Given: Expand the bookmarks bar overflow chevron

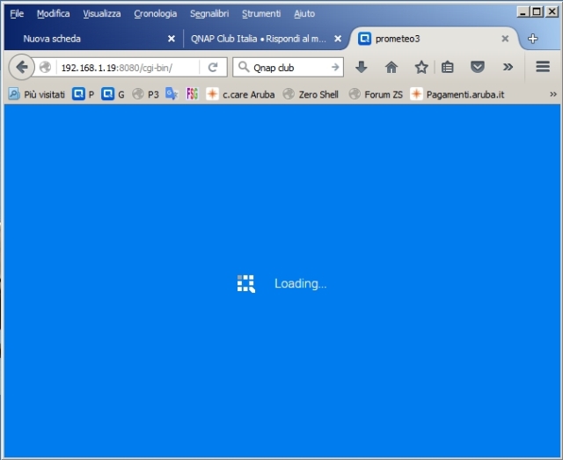Looking at the screenshot, I should pyautogui.click(x=553, y=94).
